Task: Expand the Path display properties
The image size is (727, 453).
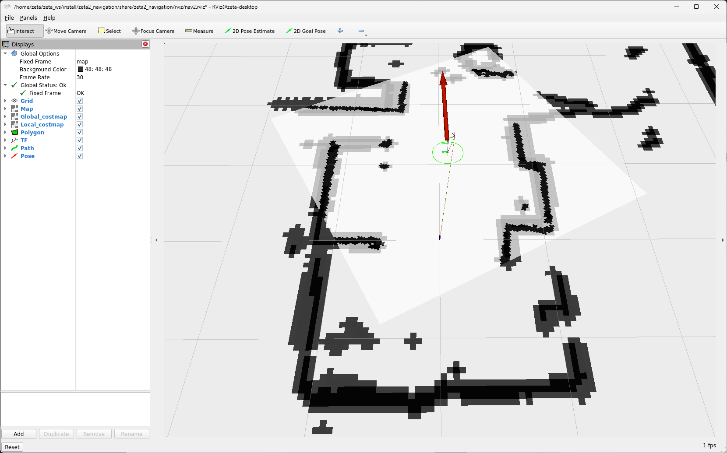Action: click(5, 148)
